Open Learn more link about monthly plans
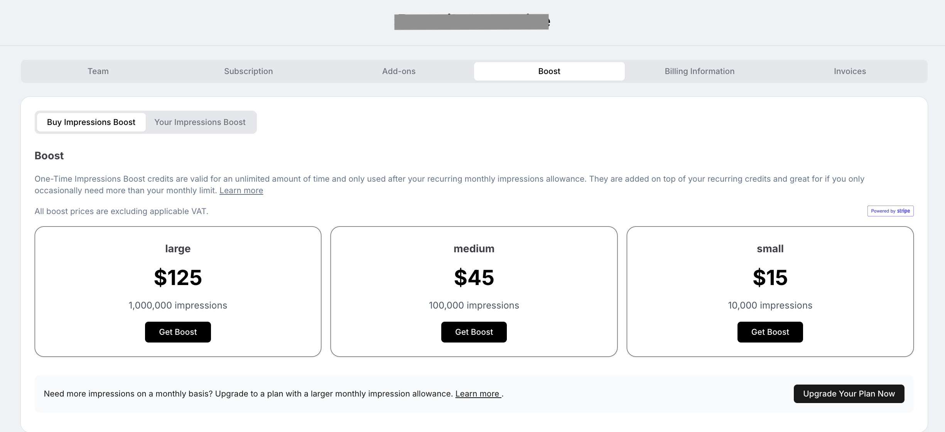945x432 pixels. tap(478, 394)
